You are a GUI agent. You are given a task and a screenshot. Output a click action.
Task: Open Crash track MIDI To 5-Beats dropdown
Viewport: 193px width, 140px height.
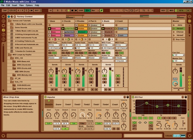coord(121,58)
